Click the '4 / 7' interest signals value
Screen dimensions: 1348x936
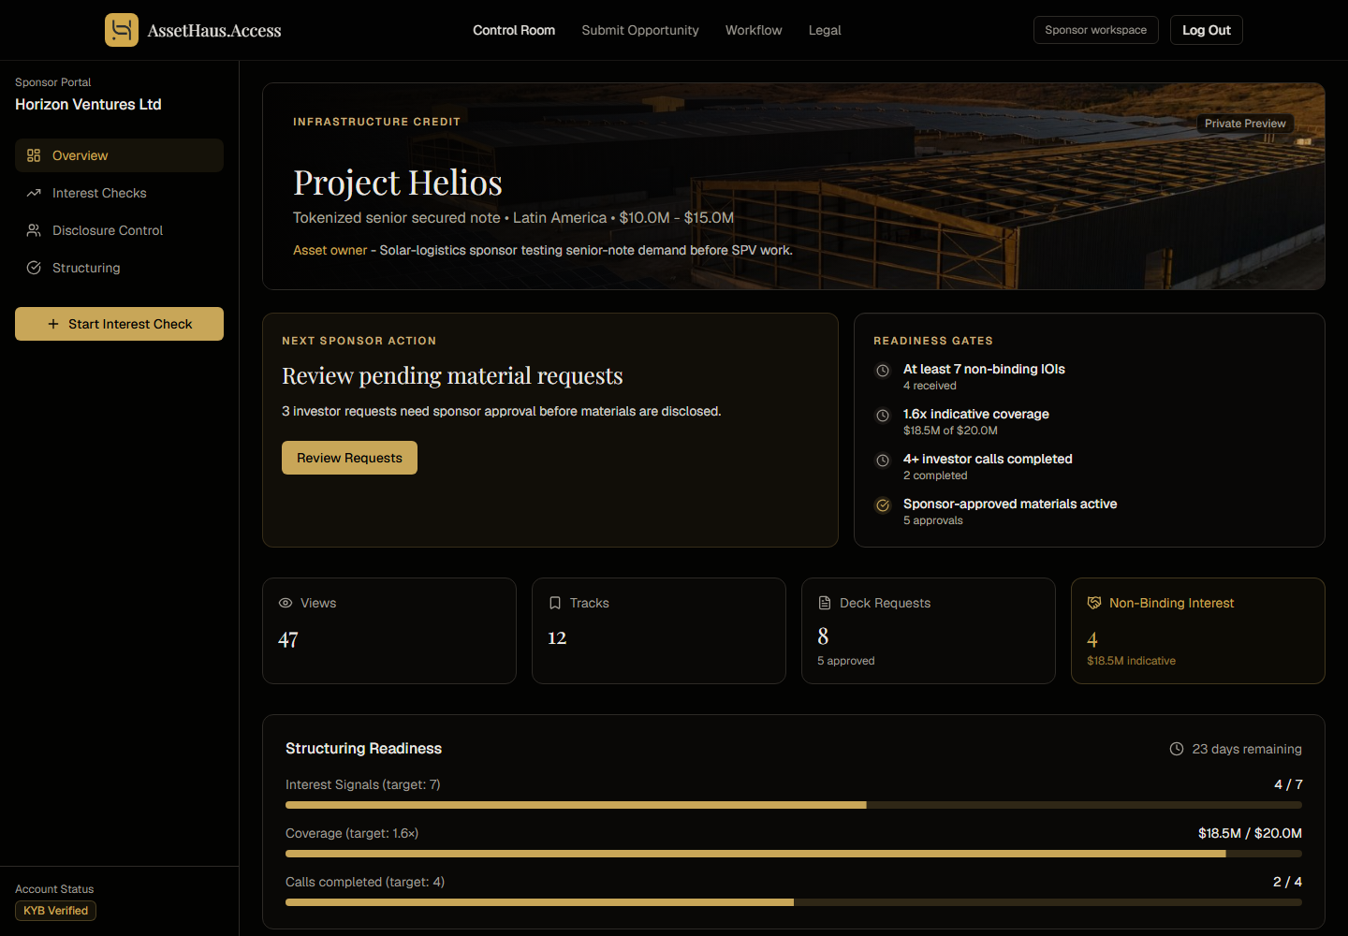[x=1288, y=784]
